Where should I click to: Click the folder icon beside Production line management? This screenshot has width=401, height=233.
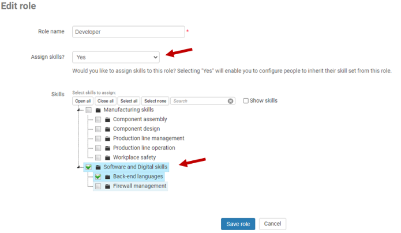tap(107, 138)
